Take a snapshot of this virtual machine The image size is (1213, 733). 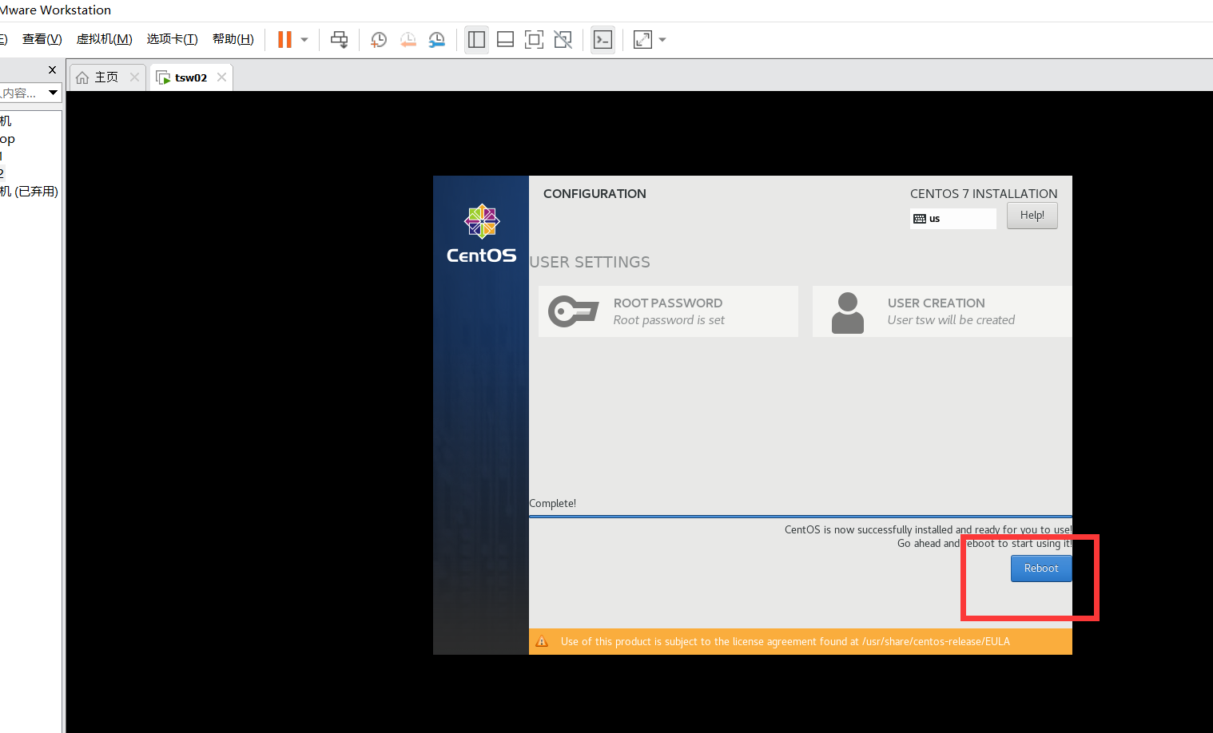[x=379, y=39]
